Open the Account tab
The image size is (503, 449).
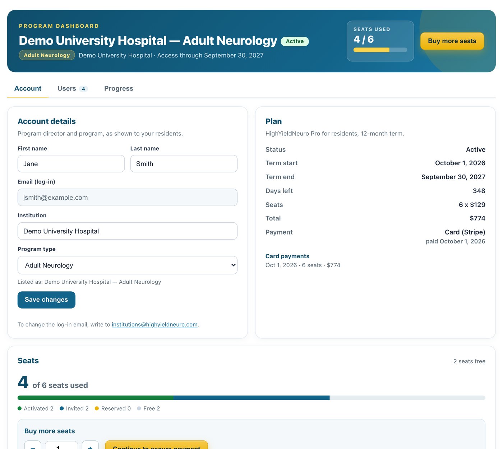point(28,88)
